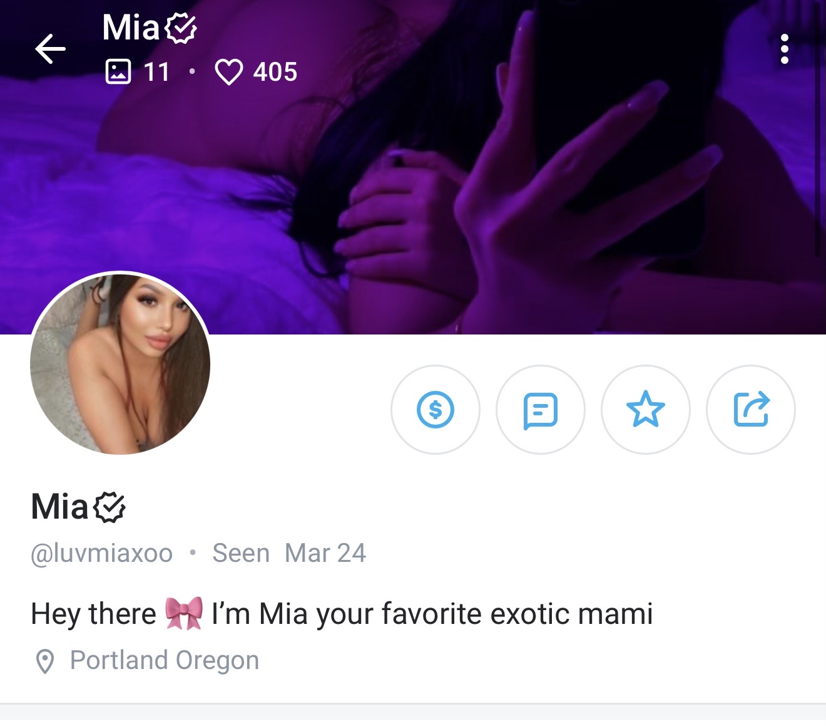This screenshot has height=726, width=826.
Task: Tap the heart likes icon
Action: (x=228, y=71)
